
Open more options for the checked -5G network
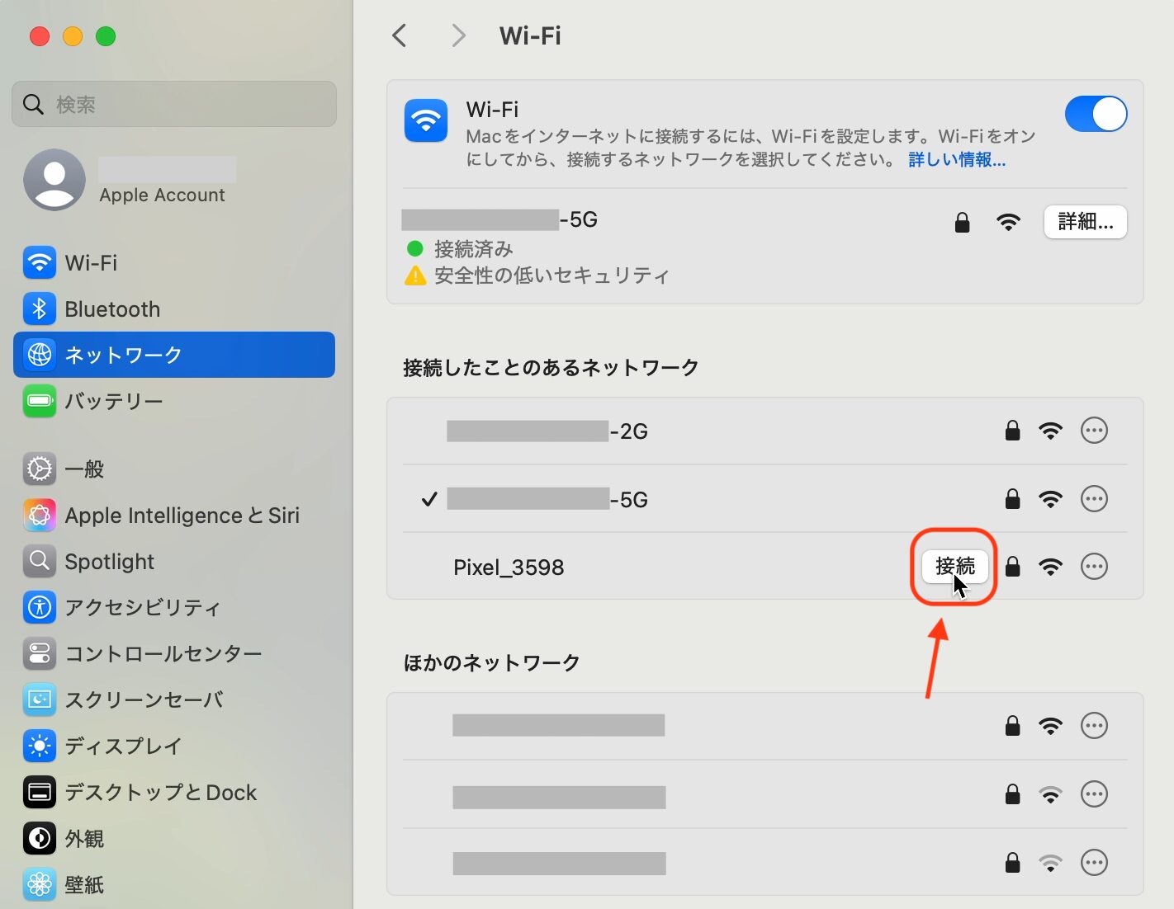point(1094,499)
